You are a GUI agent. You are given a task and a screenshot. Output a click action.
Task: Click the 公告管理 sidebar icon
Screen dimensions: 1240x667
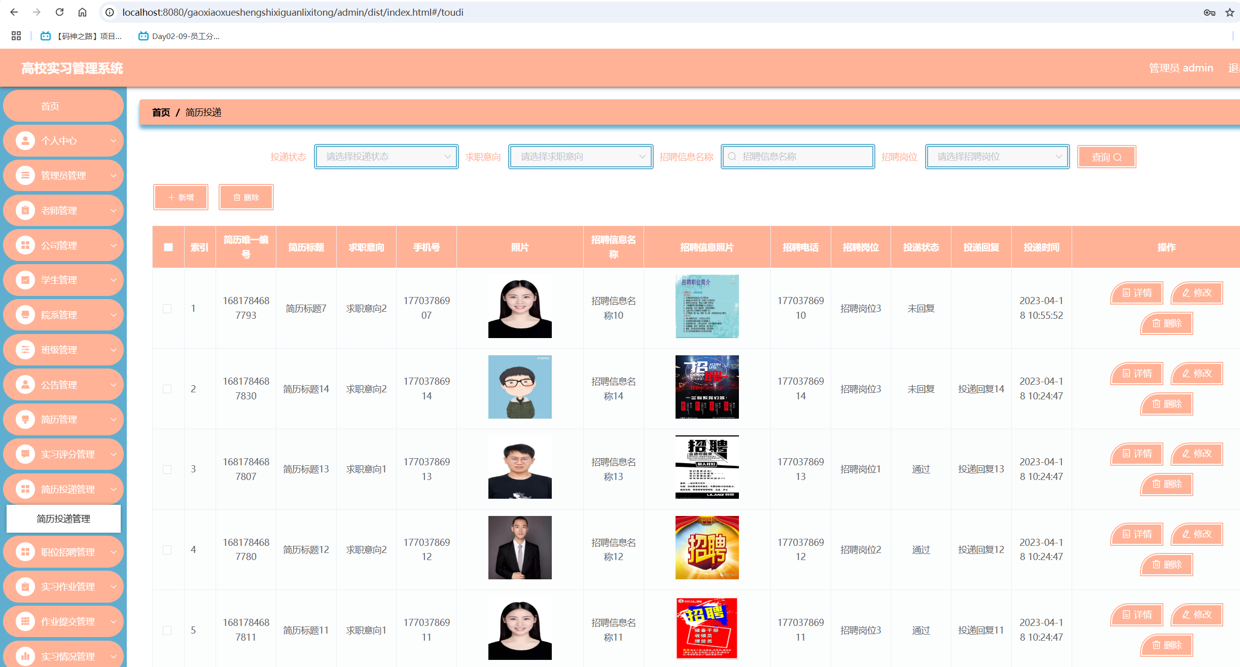[25, 385]
